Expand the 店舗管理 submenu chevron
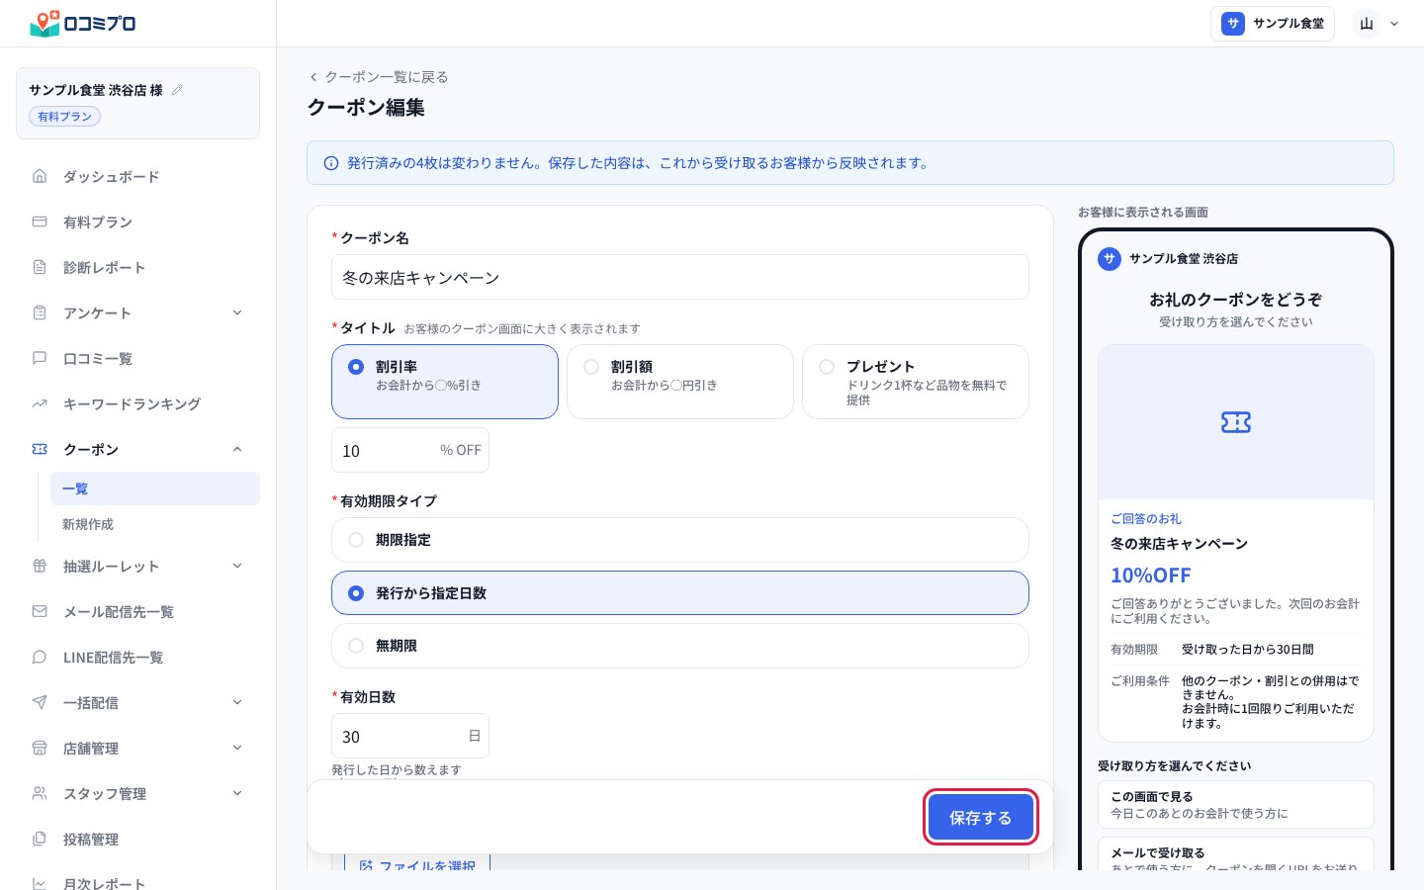Viewport: 1424px width, 890px height. pos(237,748)
